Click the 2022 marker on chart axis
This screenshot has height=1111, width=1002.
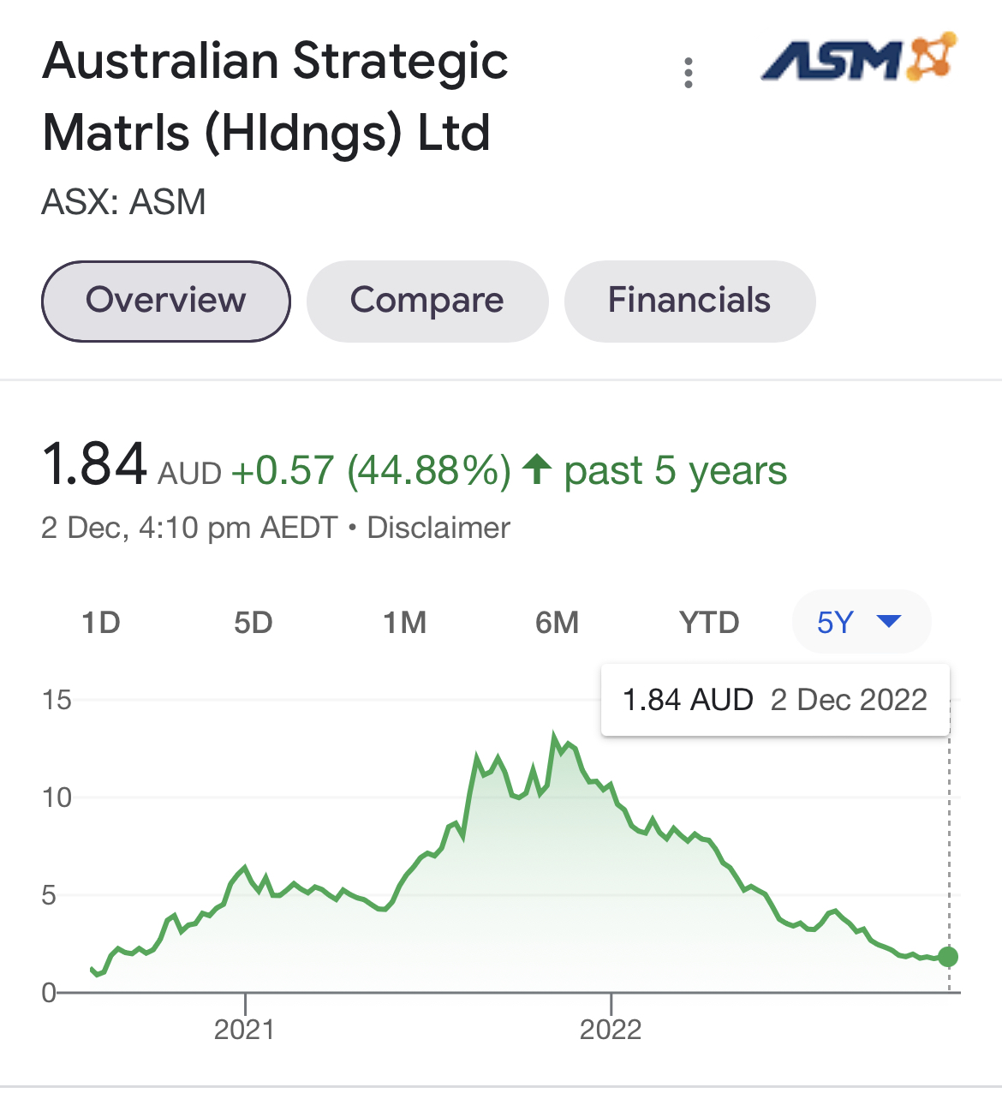[611, 1029]
